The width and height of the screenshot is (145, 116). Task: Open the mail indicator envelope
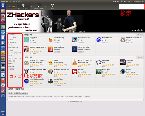pos(118,1)
